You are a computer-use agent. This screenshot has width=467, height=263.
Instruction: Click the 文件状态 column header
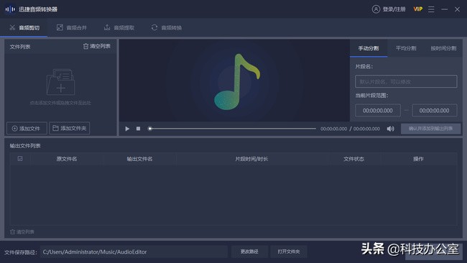(353, 159)
